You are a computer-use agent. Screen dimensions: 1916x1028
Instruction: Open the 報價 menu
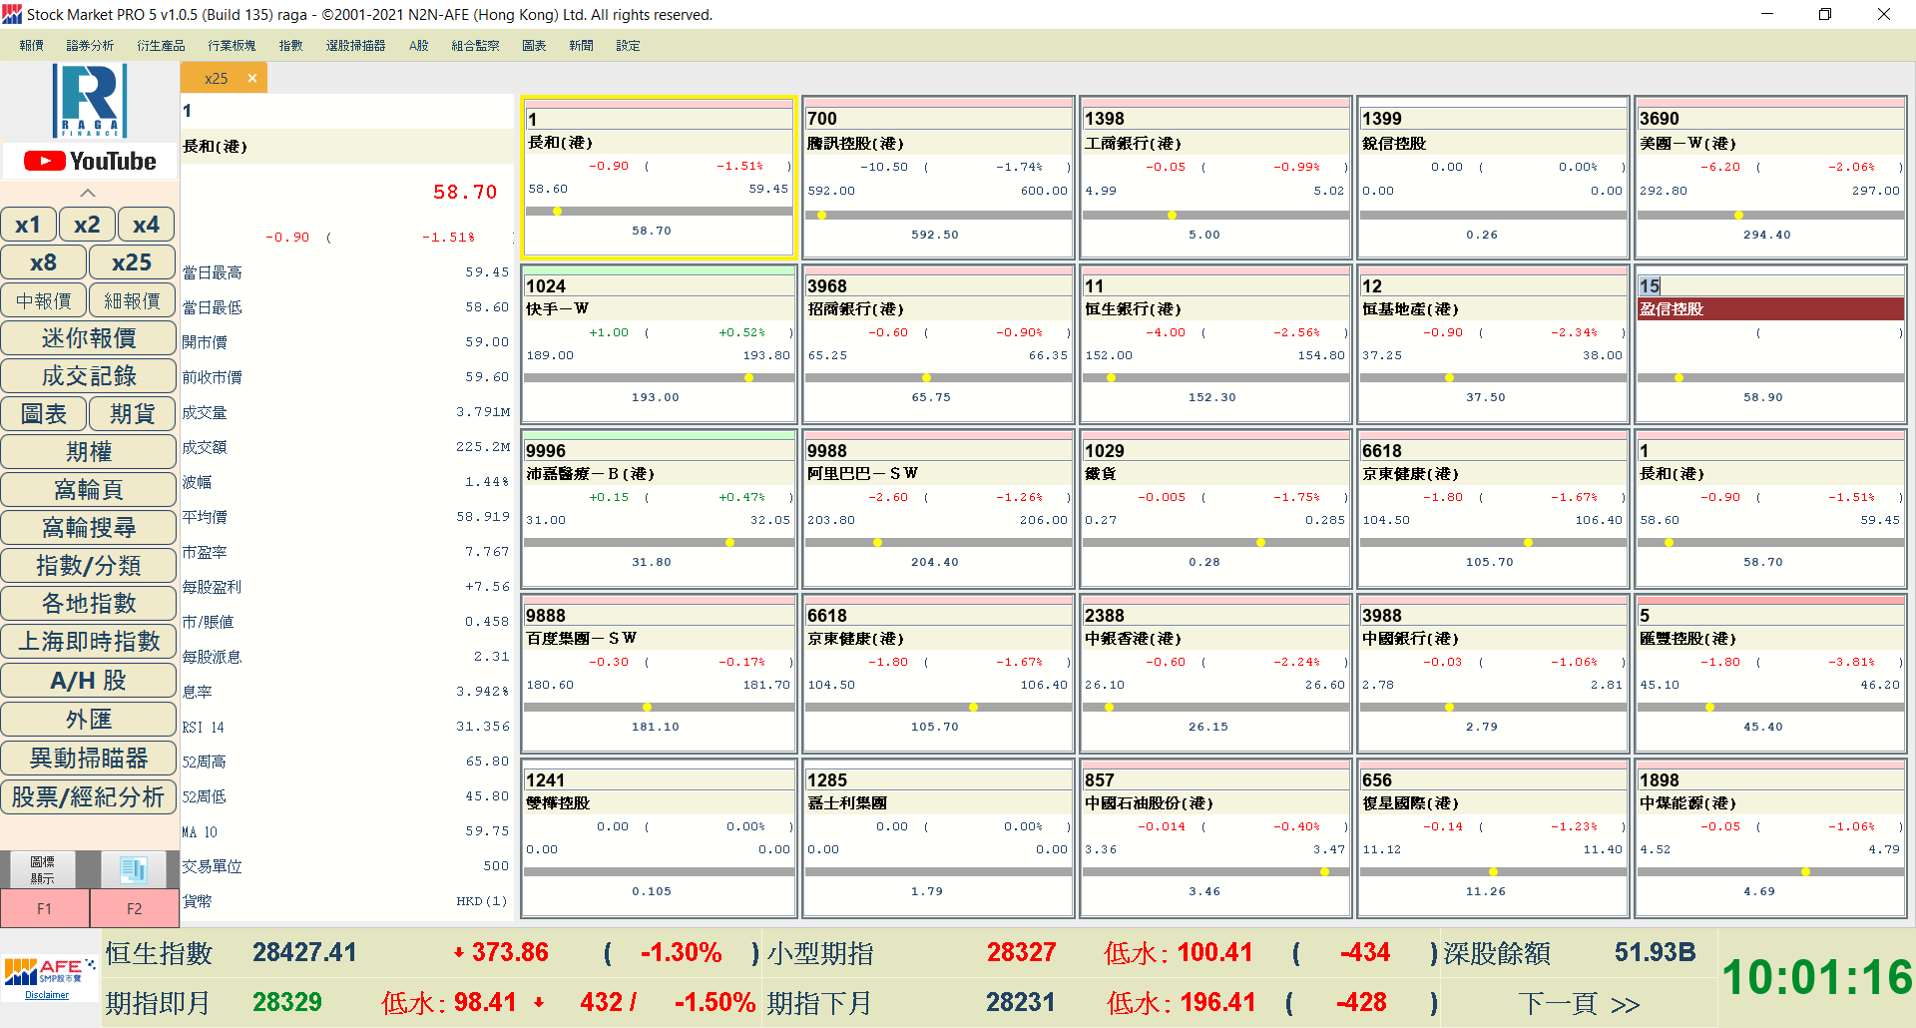32,46
